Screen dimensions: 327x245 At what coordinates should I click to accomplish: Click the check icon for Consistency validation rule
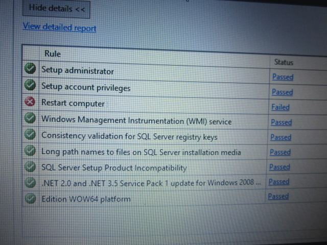click(30, 134)
